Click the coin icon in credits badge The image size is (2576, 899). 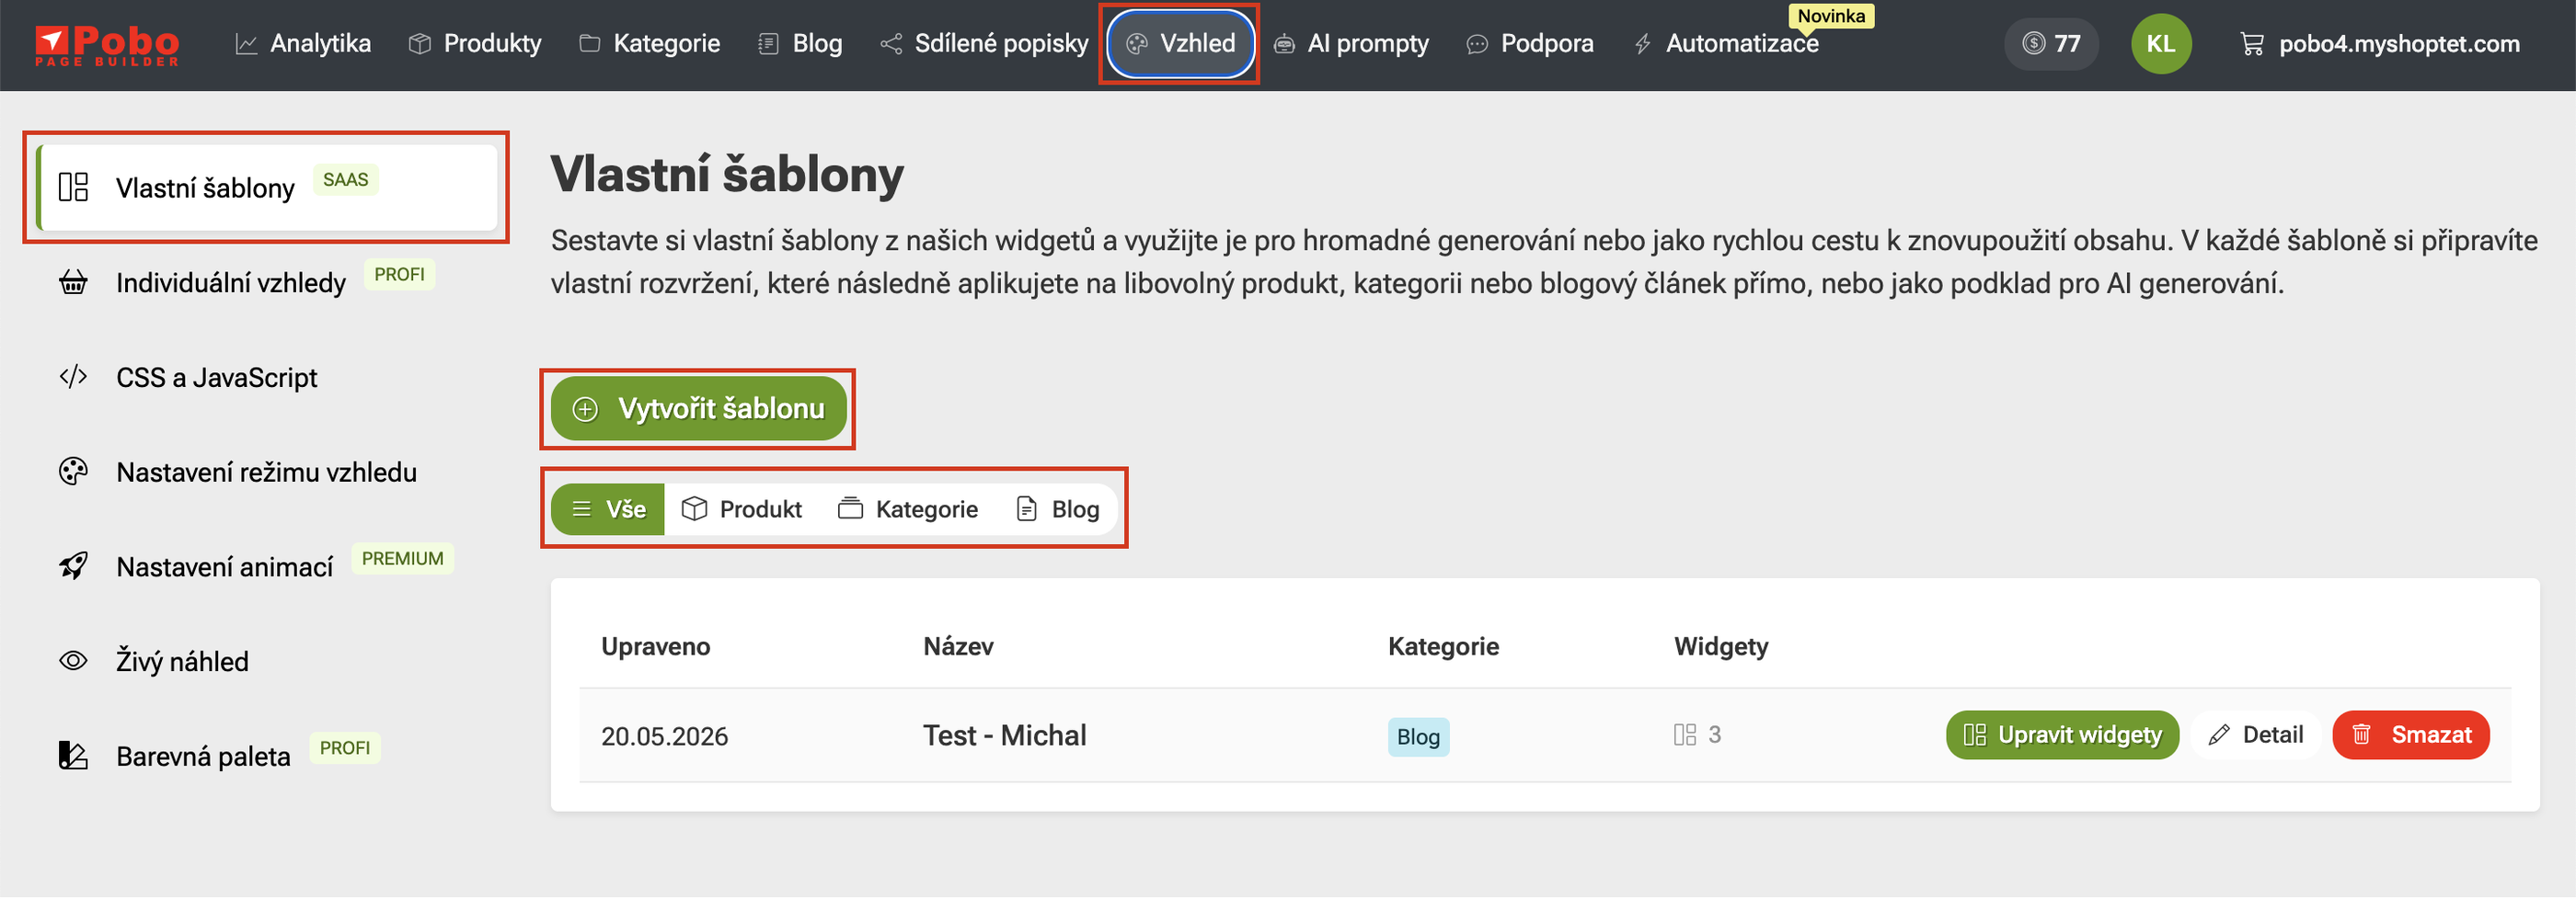click(x=2033, y=44)
